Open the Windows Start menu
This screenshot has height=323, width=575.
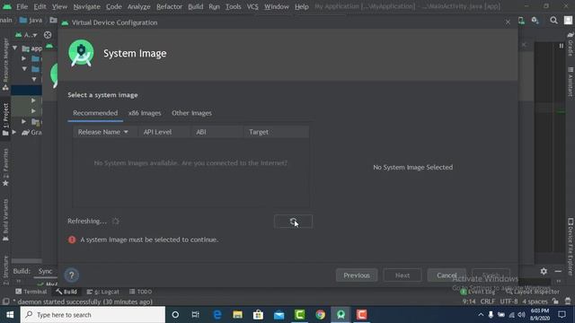(10, 315)
